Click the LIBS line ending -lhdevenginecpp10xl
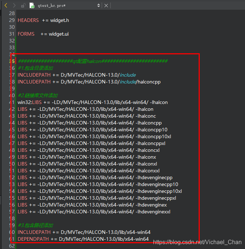245x249 pixels. tap(100, 191)
